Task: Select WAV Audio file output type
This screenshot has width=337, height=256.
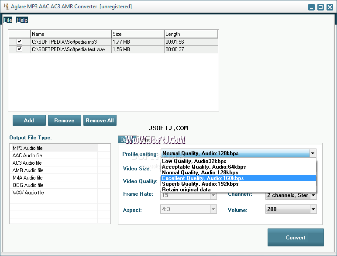Action: point(54,193)
